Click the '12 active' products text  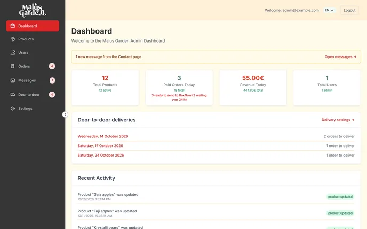pyautogui.click(x=105, y=90)
